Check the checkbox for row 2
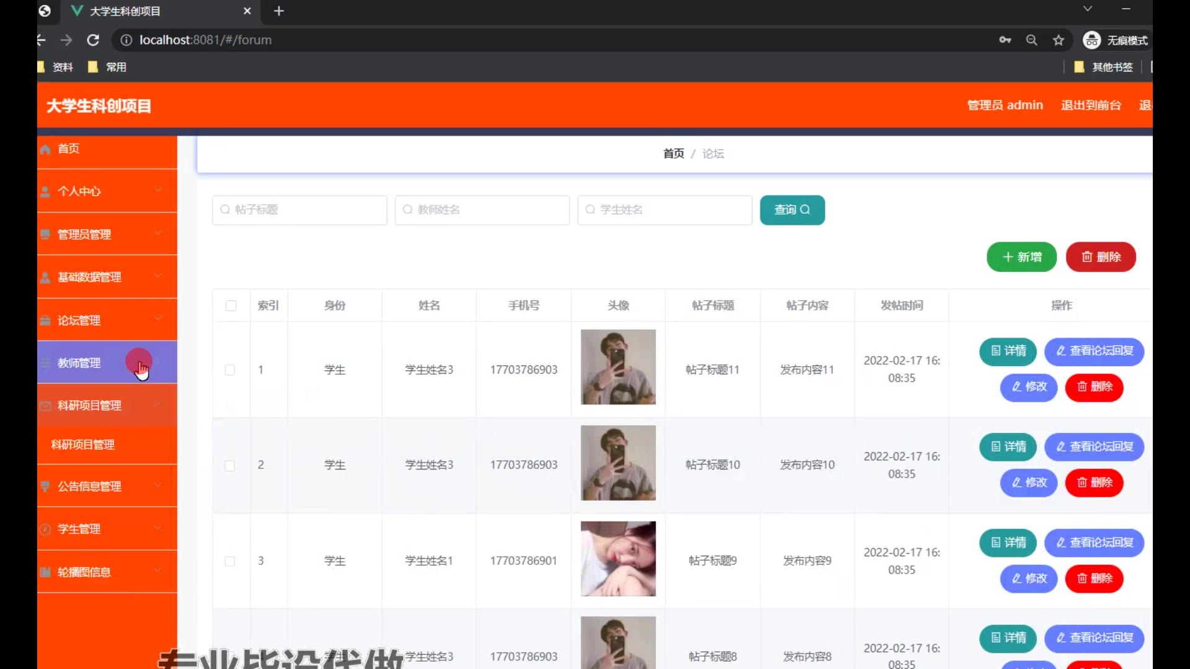The width and height of the screenshot is (1190, 669). 230,465
